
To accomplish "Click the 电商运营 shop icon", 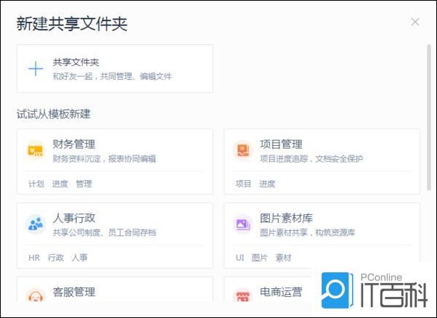I will 242,296.
